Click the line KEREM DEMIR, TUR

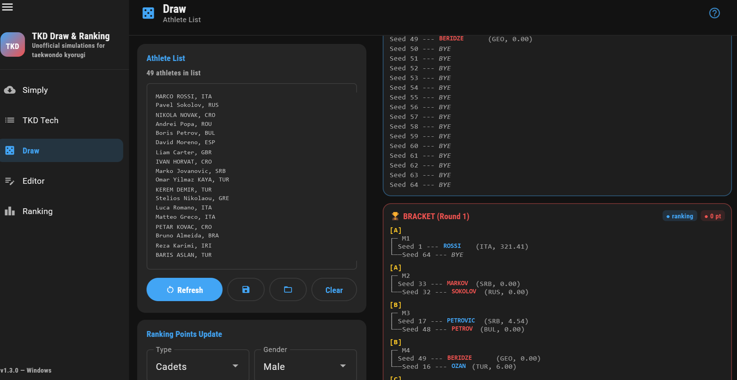coord(184,190)
